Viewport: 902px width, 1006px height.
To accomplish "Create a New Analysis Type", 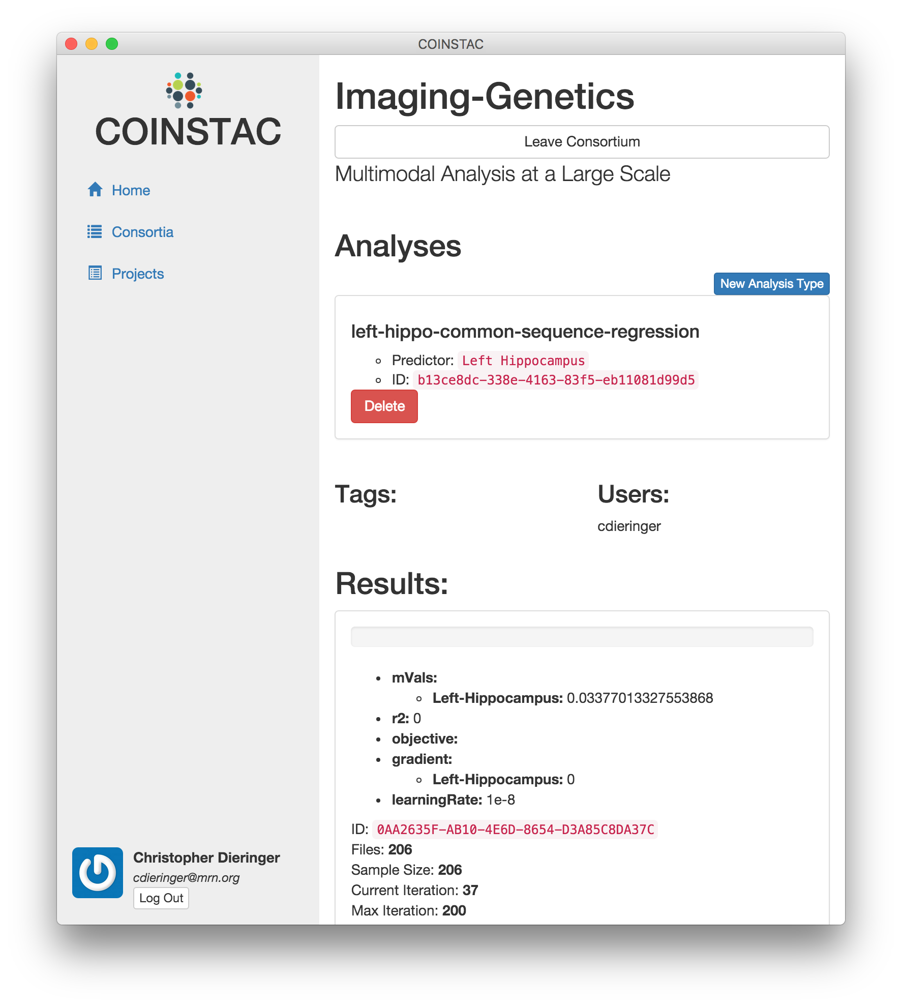I will 771,284.
